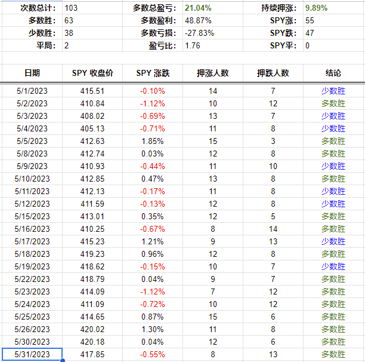Select the 日期 column header
This screenshot has width=365, height=362.
(32, 73)
